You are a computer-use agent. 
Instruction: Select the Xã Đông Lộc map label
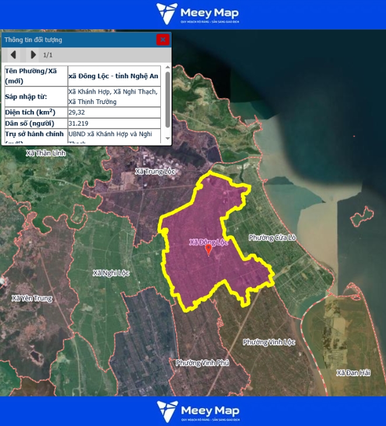(x=208, y=241)
